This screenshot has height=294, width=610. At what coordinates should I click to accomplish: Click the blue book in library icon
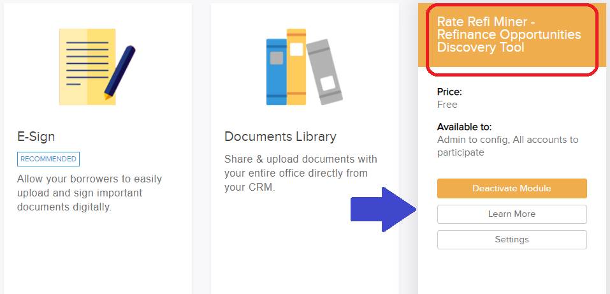276,71
